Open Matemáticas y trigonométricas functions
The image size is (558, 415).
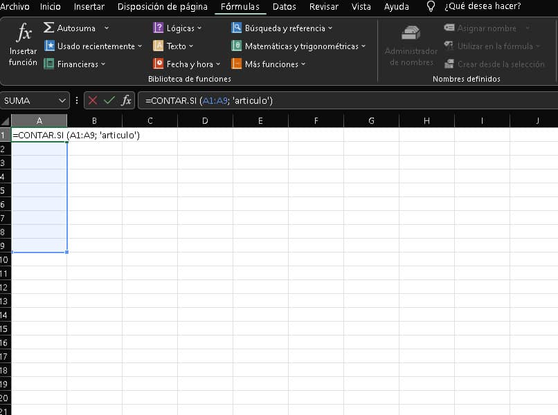click(x=237, y=46)
